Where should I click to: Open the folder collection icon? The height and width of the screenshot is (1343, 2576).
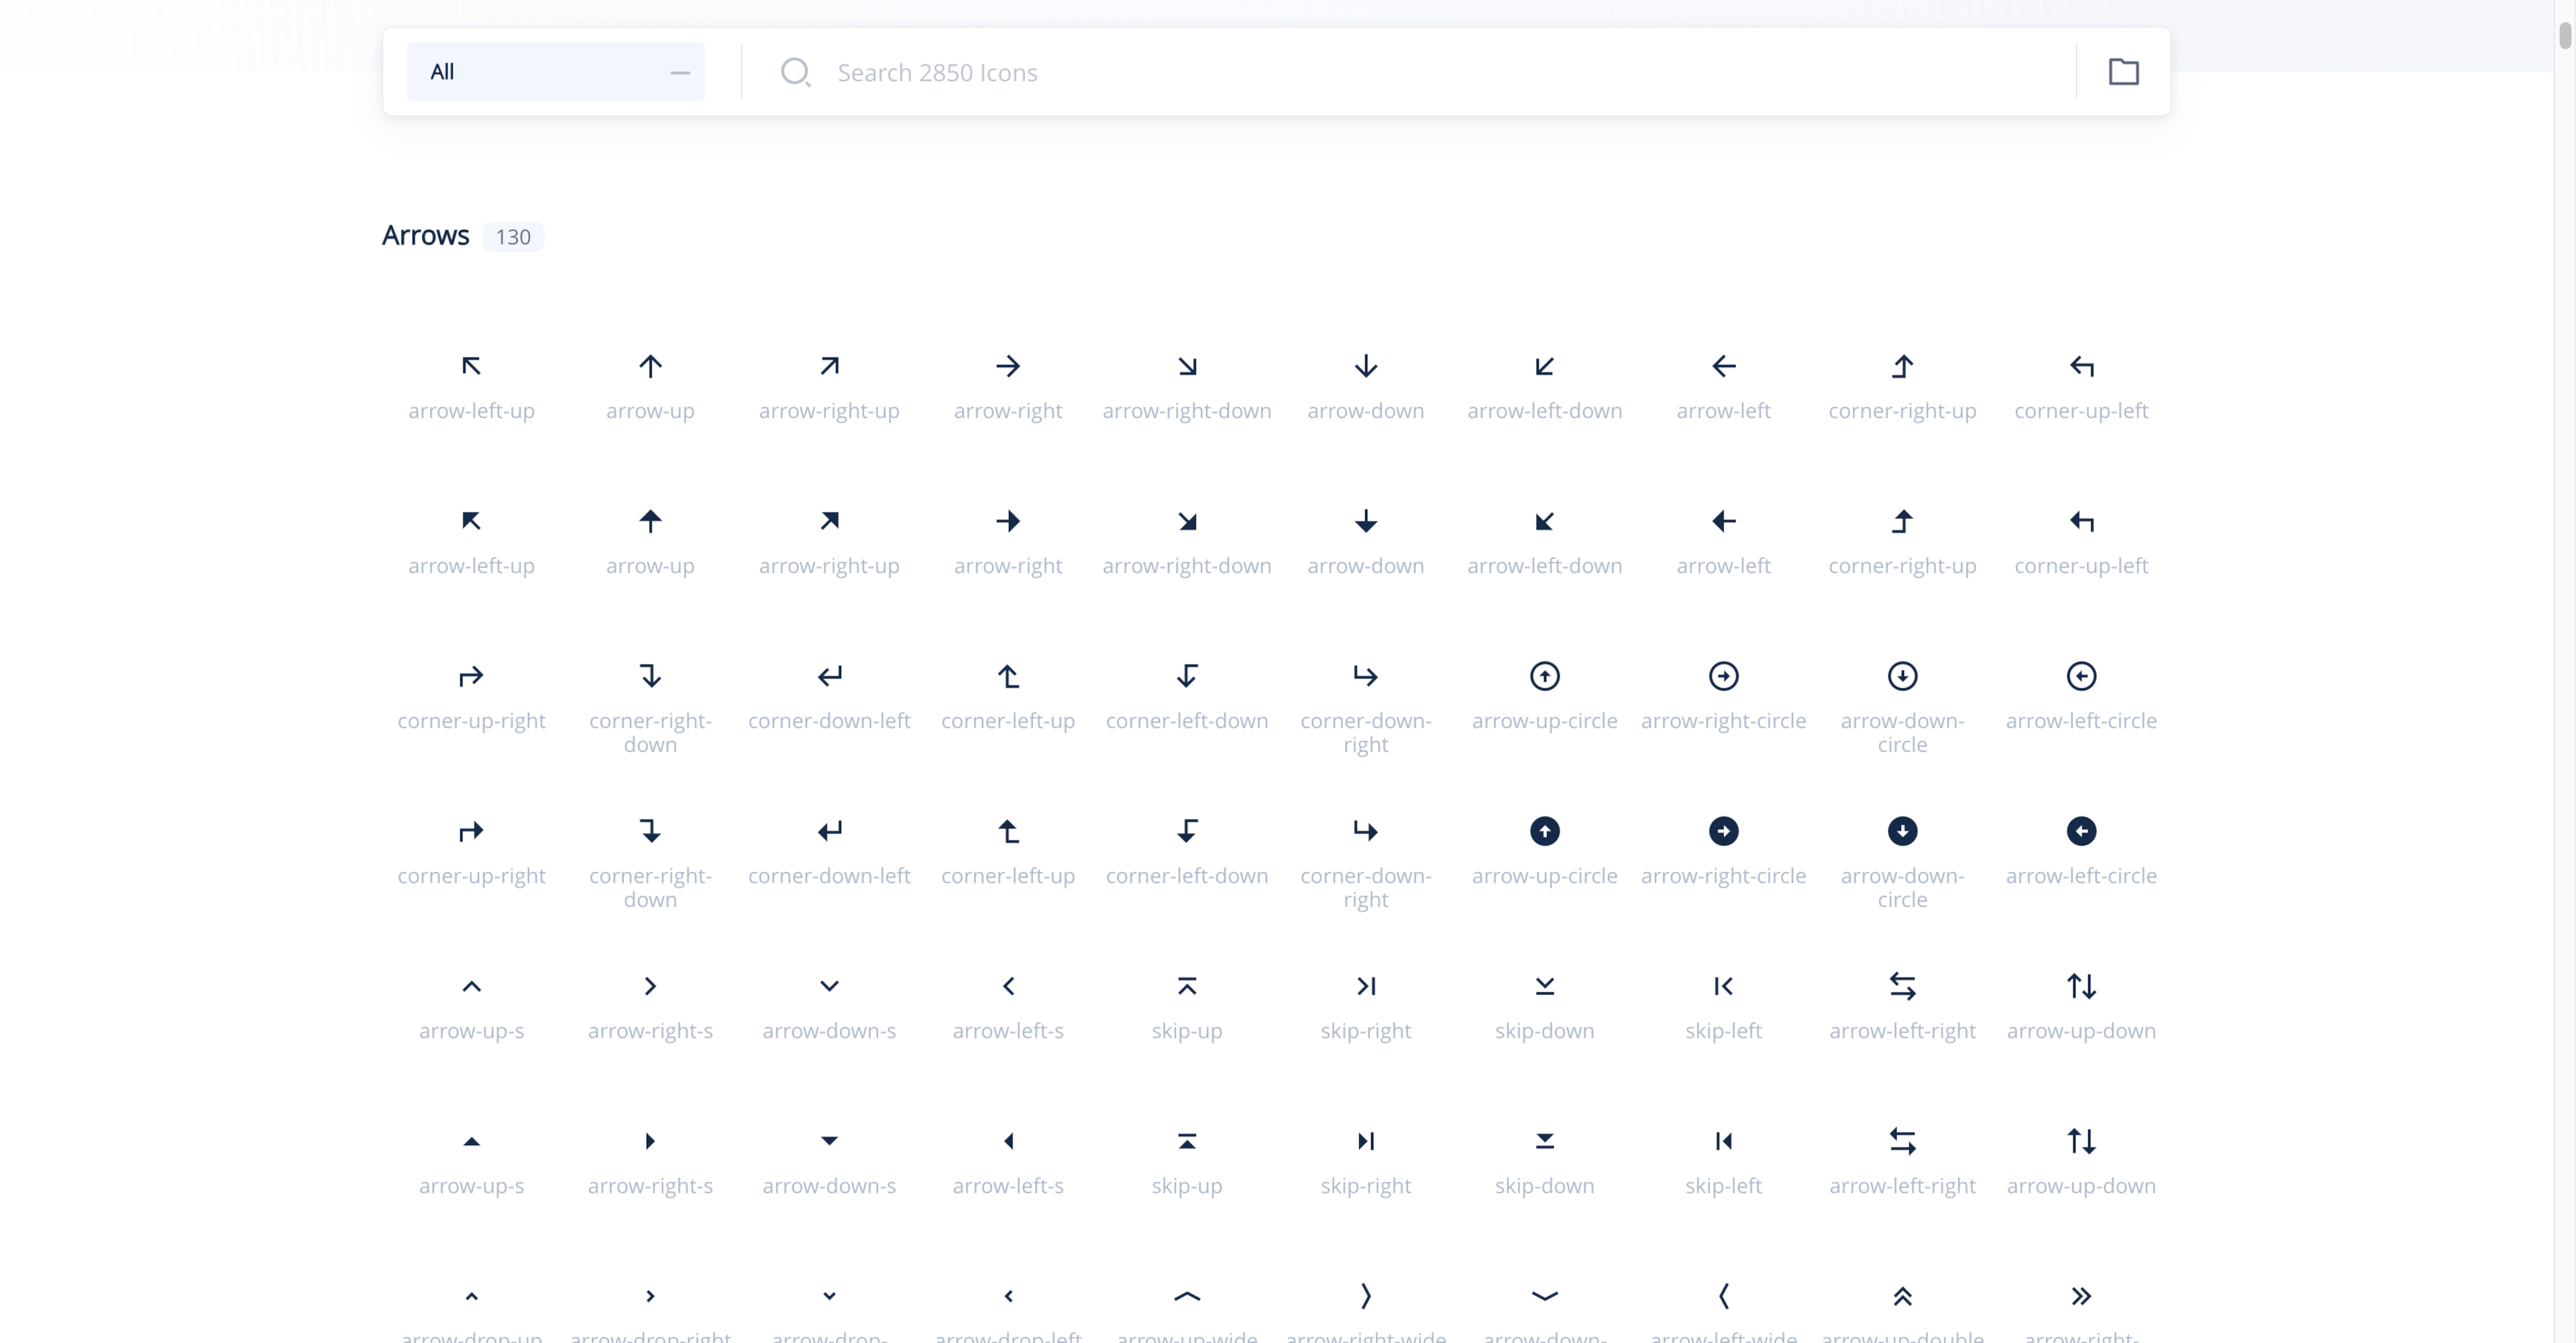(2123, 72)
